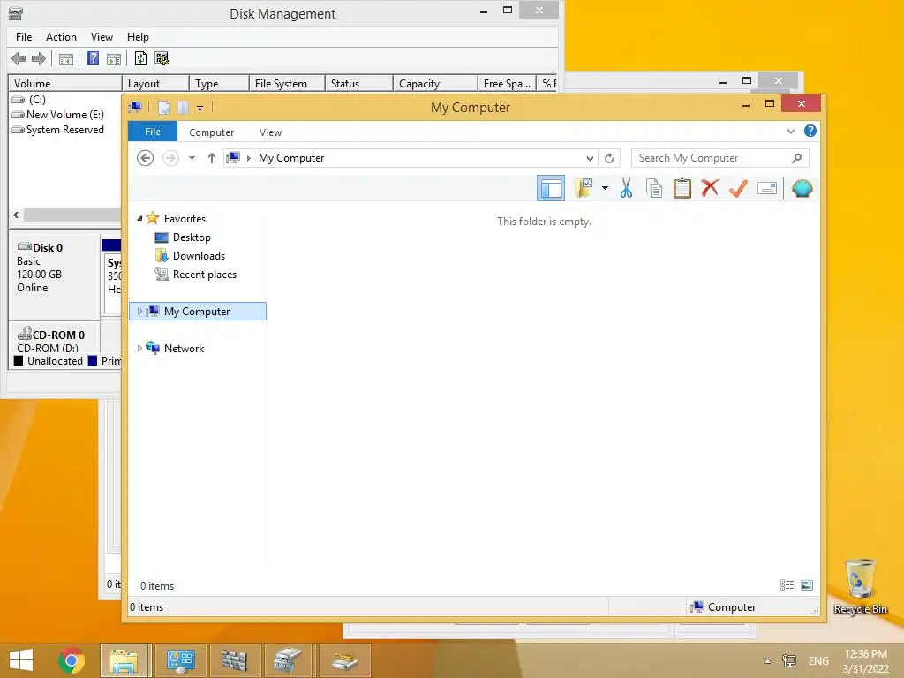Open View menu in Disk Management
This screenshot has height=678, width=904.
coord(102,37)
